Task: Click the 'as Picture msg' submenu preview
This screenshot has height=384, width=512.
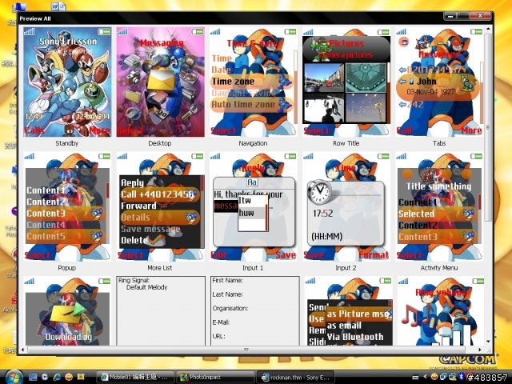Action: click(x=359, y=314)
